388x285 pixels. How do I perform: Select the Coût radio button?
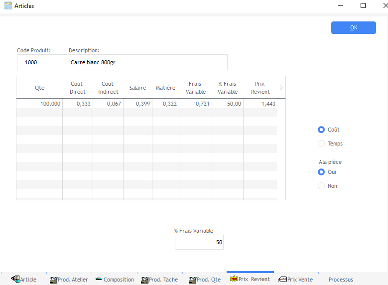[321, 130]
